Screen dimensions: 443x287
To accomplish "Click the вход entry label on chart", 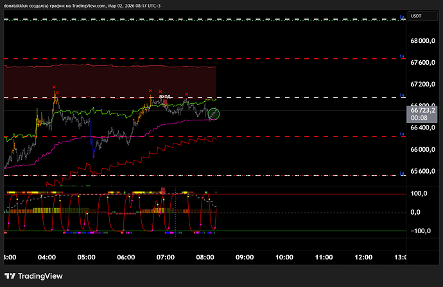I will coord(165,96).
